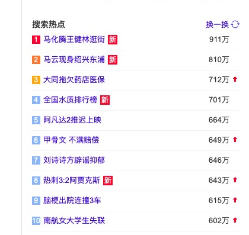249x235 pixels.
Task: Click the red up arrow beside 712万
Action: pyautogui.click(x=235, y=79)
